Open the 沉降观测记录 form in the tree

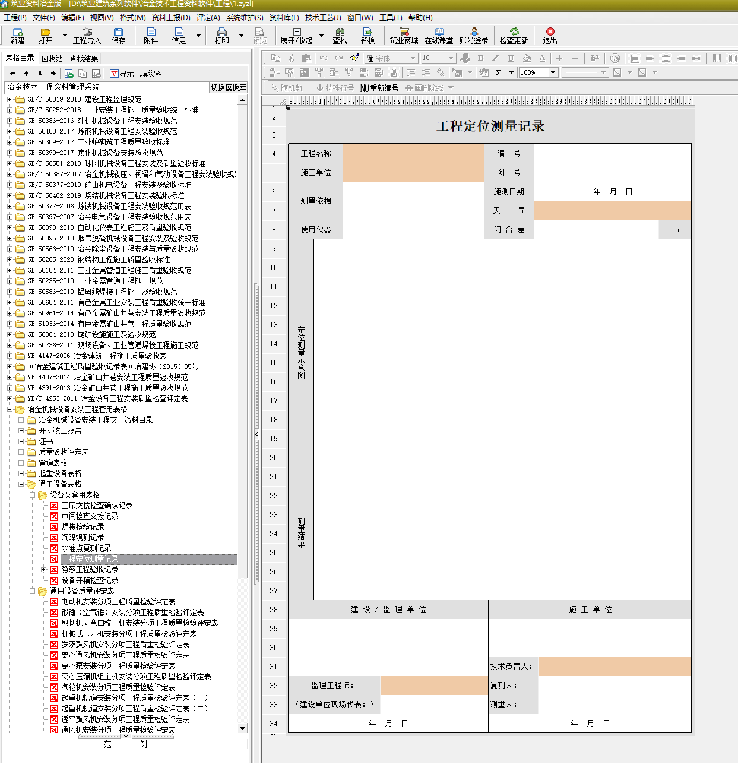coord(83,537)
